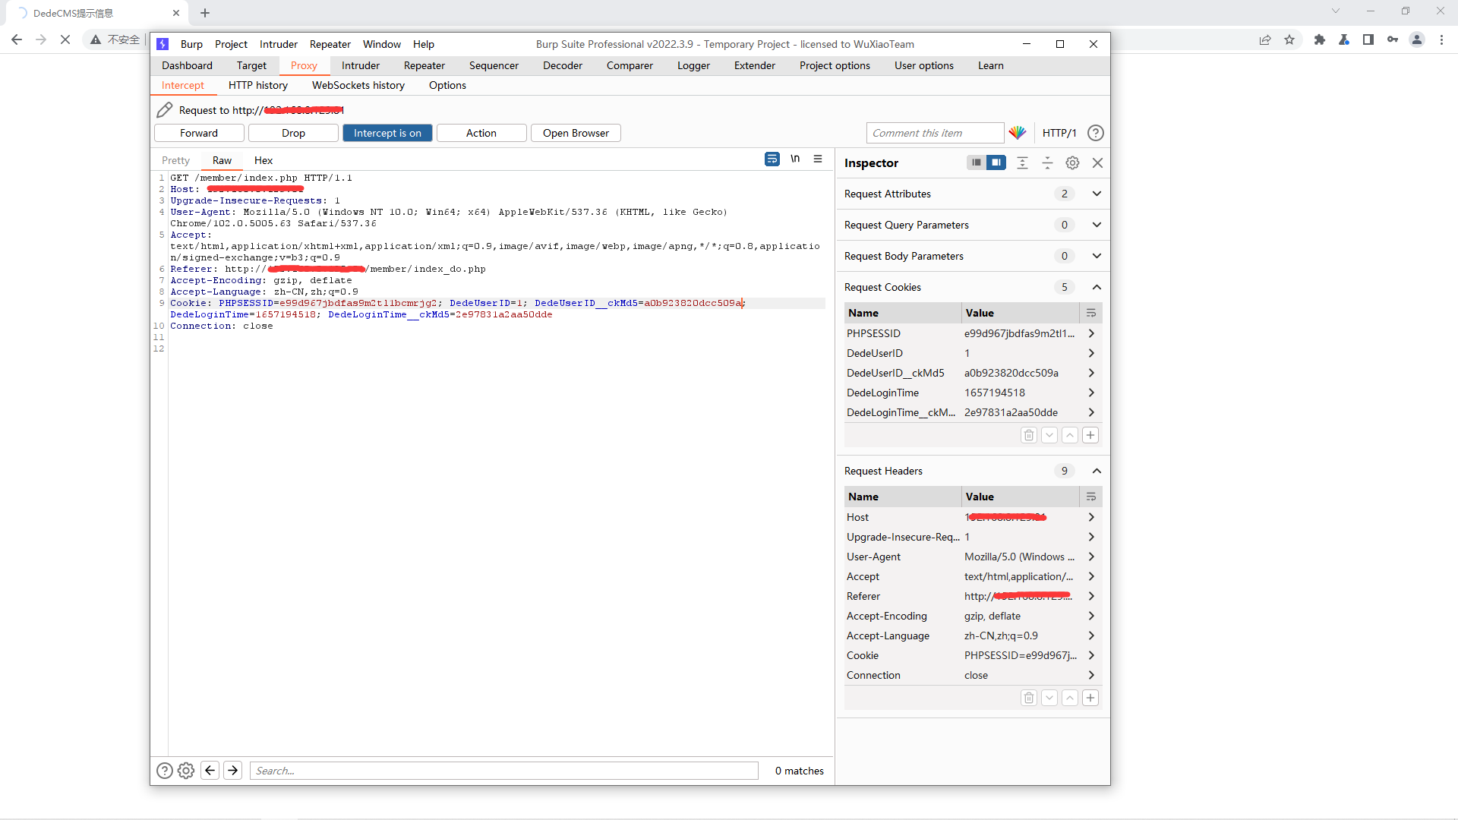Click the pencil edit icon beside Request to
Viewport: 1458px width, 820px height.
point(164,110)
